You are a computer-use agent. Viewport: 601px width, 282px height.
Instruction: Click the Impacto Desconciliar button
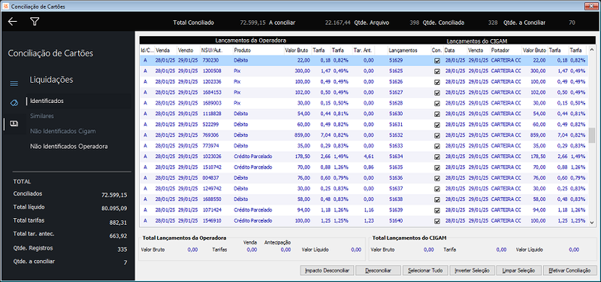(x=327, y=271)
